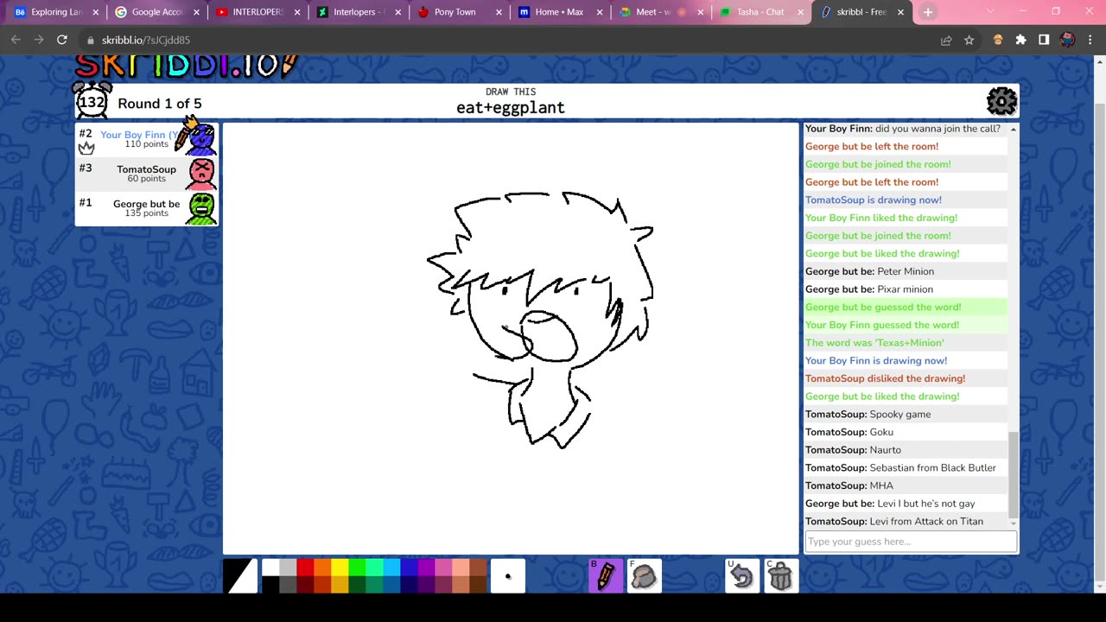Go back in browser history
1106x622 pixels.
point(16,40)
